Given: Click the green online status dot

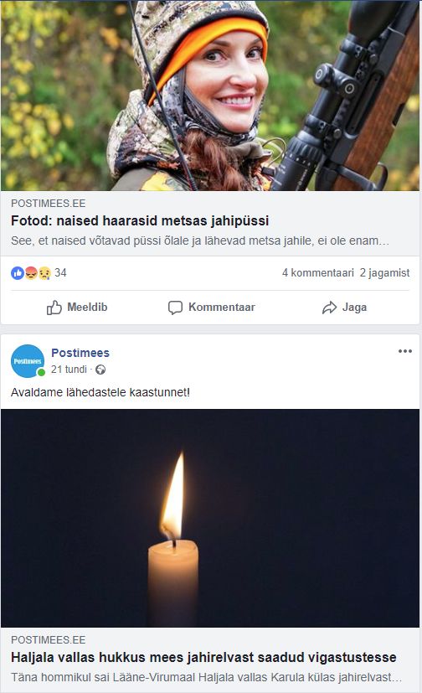Looking at the screenshot, I should point(41,373).
